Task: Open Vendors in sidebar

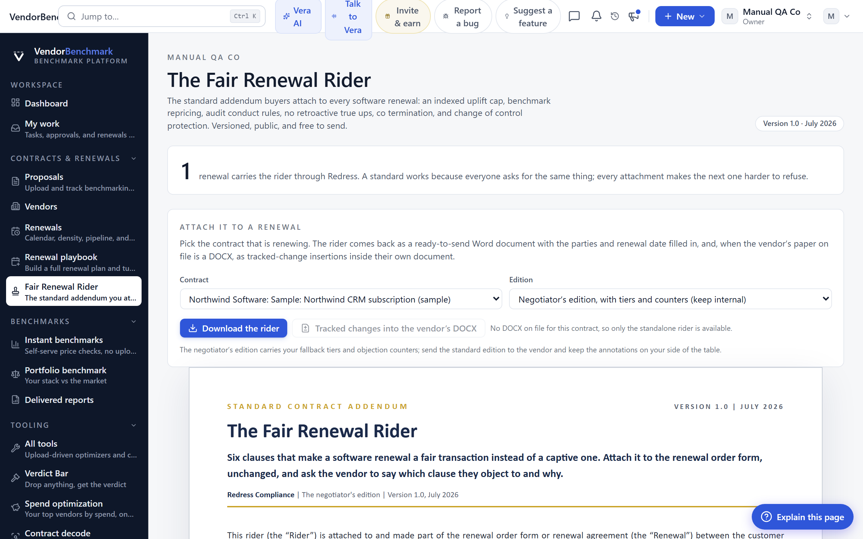Action: click(x=74, y=207)
